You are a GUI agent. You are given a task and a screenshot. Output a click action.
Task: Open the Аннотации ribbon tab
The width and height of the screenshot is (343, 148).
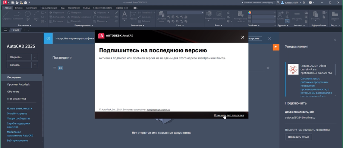click(31, 8)
